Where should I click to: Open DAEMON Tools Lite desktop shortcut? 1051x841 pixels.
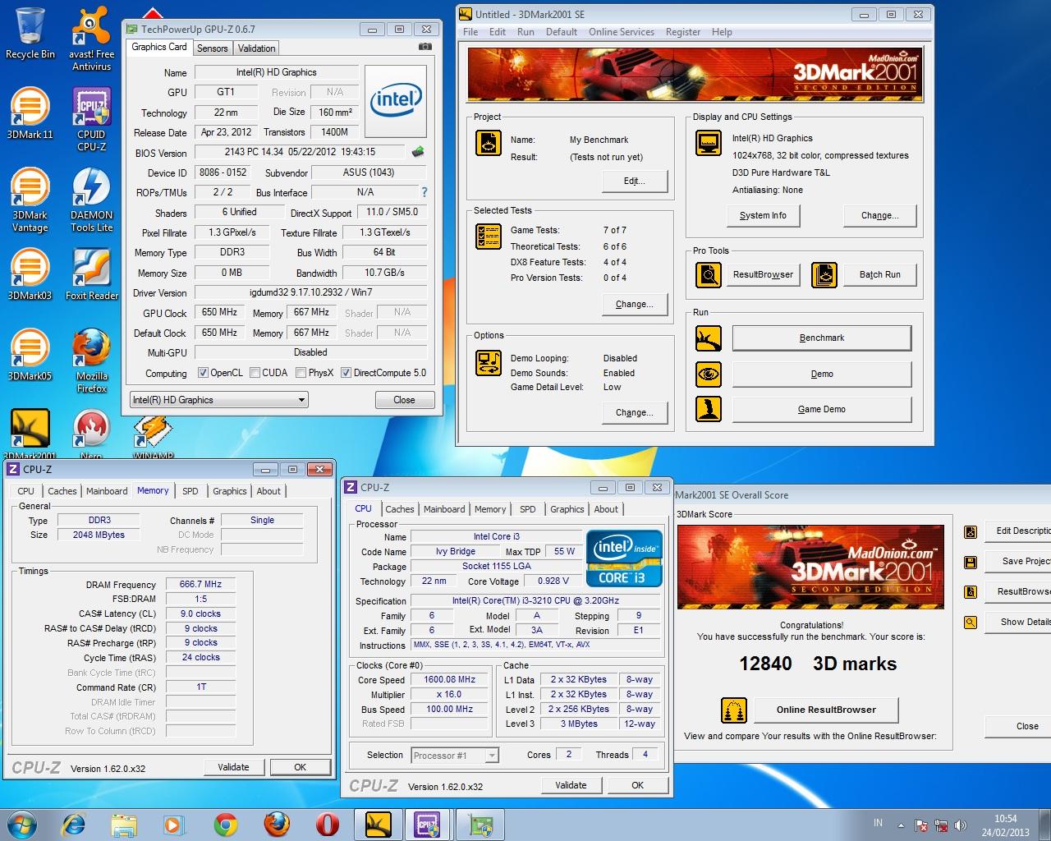click(x=91, y=200)
